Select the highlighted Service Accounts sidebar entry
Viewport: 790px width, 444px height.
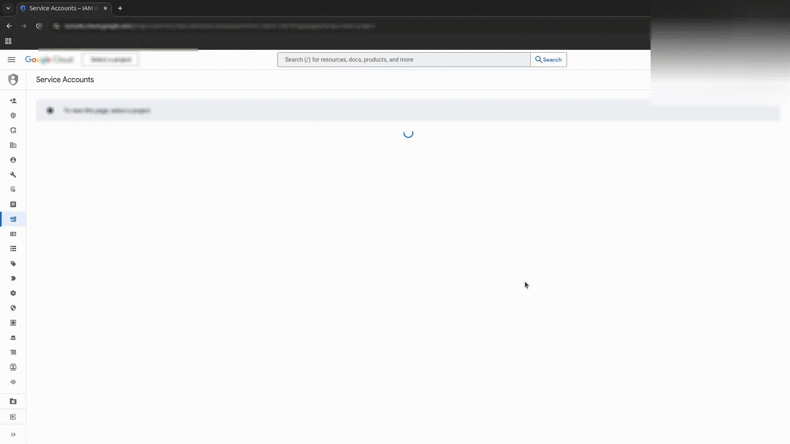13,219
